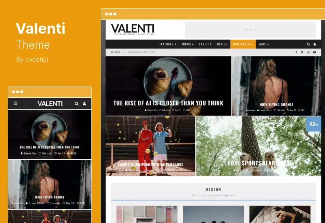
Task: Click 'This is an optional subtitle' text
Action: (x=213, y=195)
